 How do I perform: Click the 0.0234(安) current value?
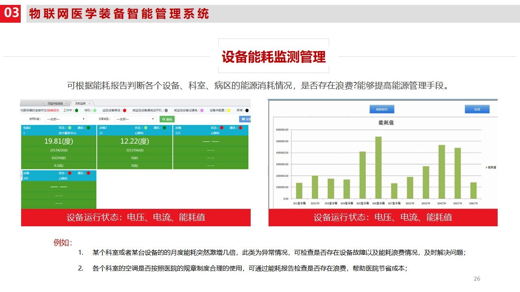pyautogui.click(x=59, y=158)
